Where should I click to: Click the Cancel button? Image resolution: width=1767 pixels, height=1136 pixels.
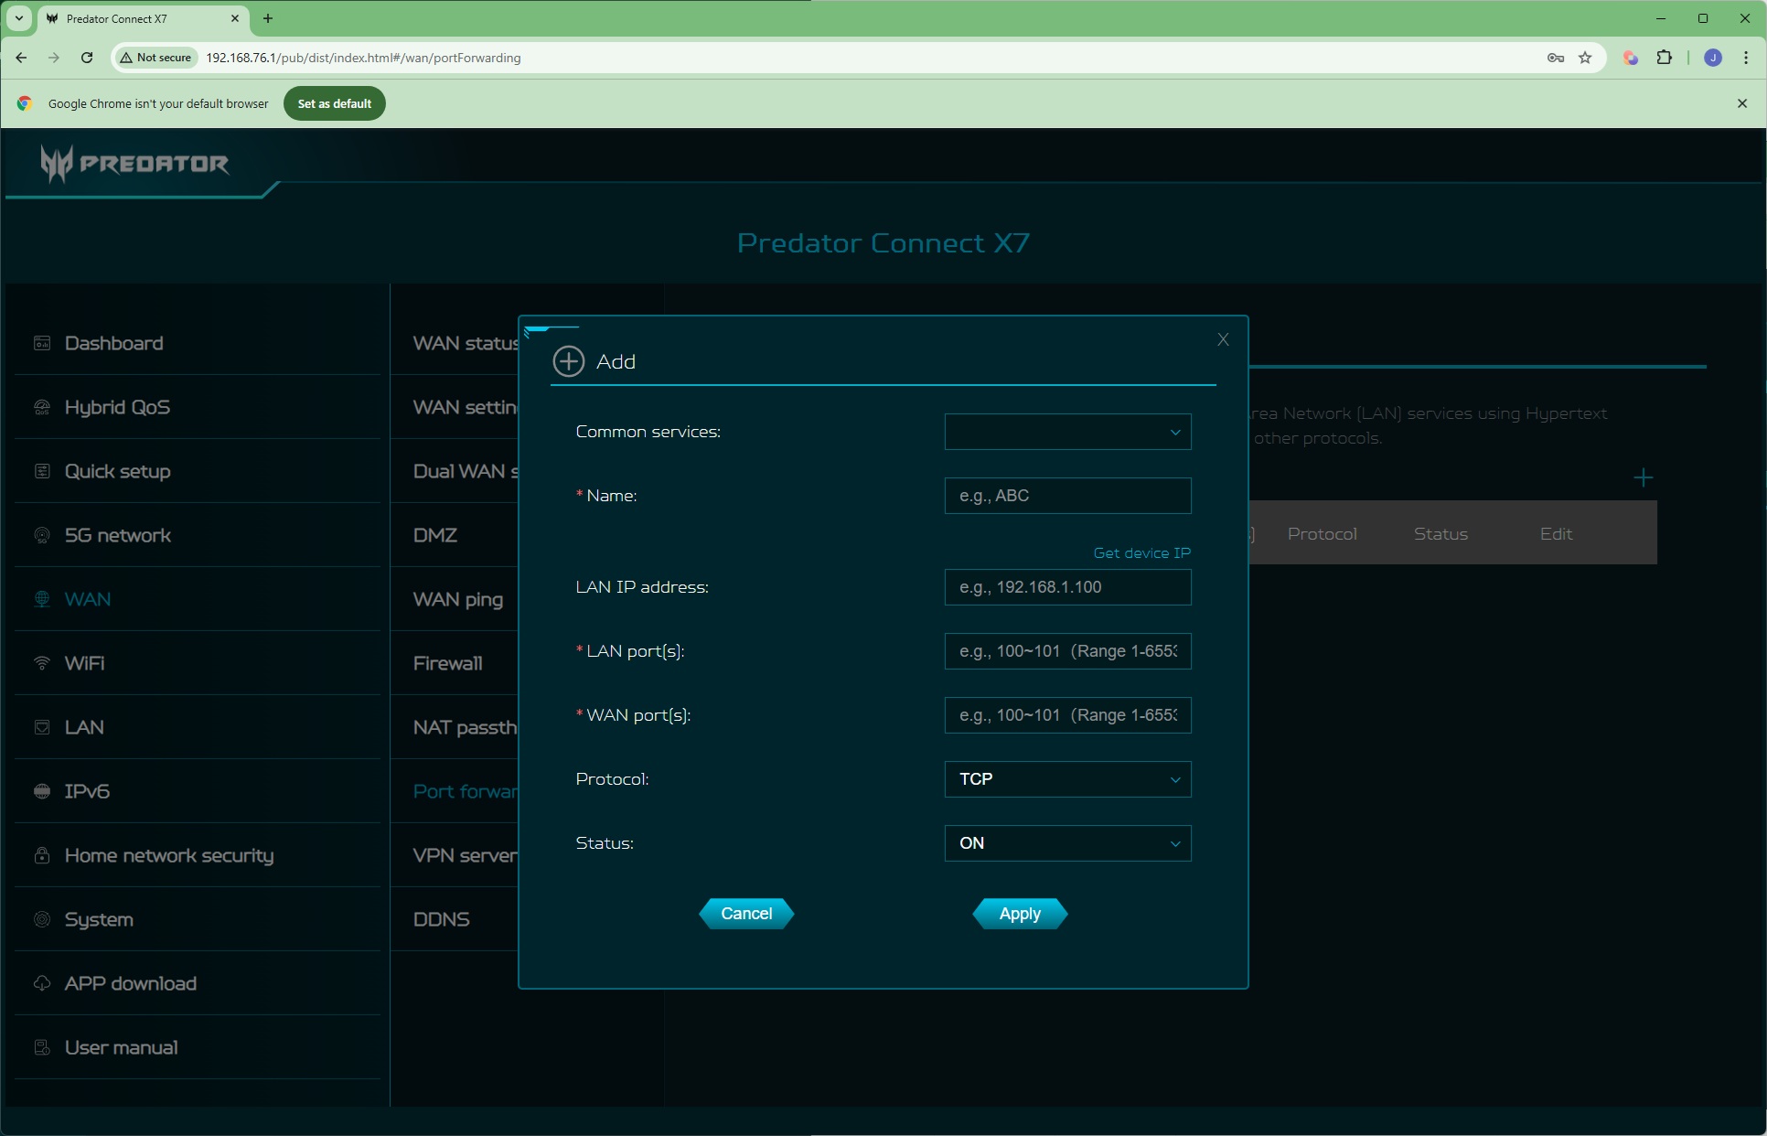click(746, 914)
